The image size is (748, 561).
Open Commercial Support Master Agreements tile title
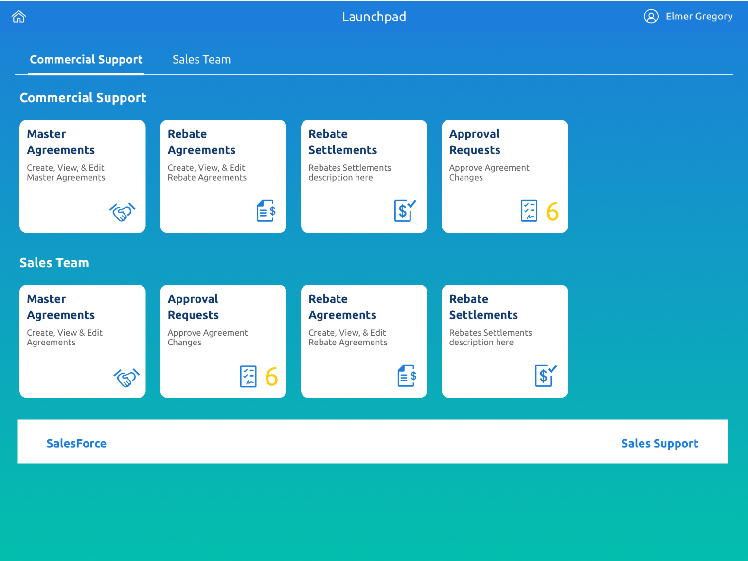[61, 142]
